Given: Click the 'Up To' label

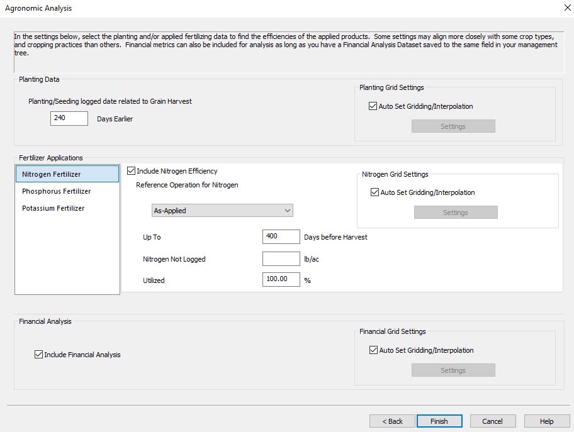Looking at the screenshot, I should (x=152, y=237).
